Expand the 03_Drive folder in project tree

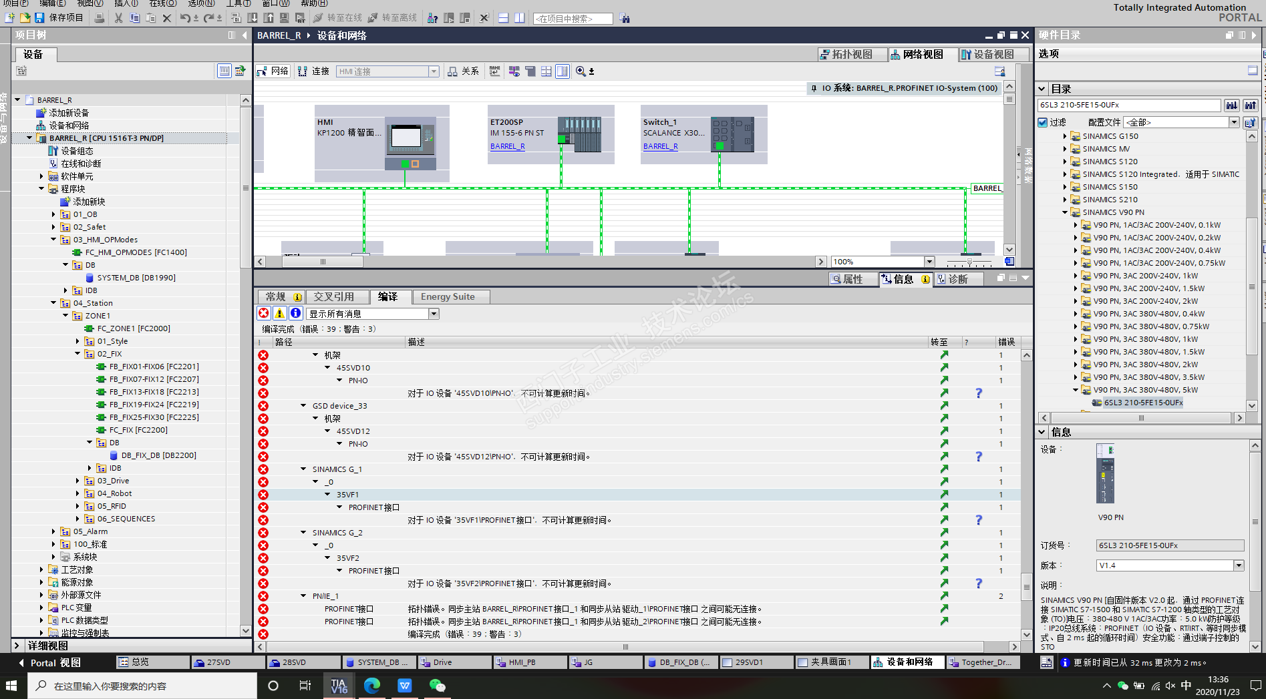pos(78,481)
